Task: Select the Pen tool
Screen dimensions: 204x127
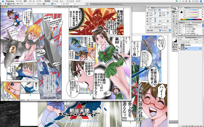Action: click(174, 31)
